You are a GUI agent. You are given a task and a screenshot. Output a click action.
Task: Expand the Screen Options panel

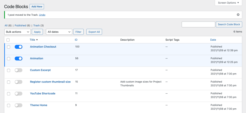point(228,3)
